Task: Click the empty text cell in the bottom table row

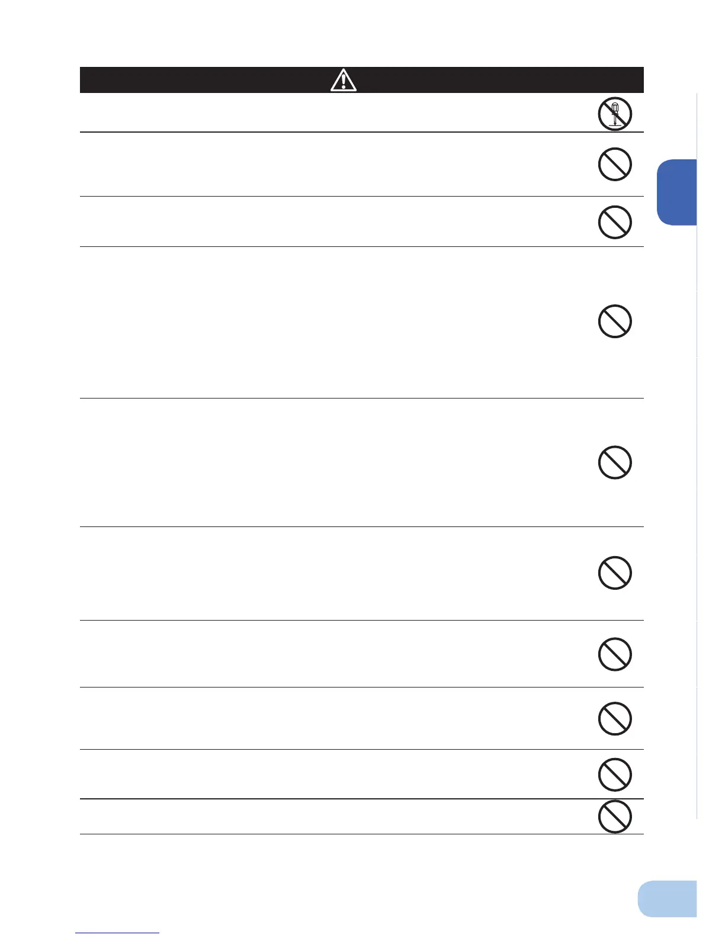Action: [x=335, y=817]
